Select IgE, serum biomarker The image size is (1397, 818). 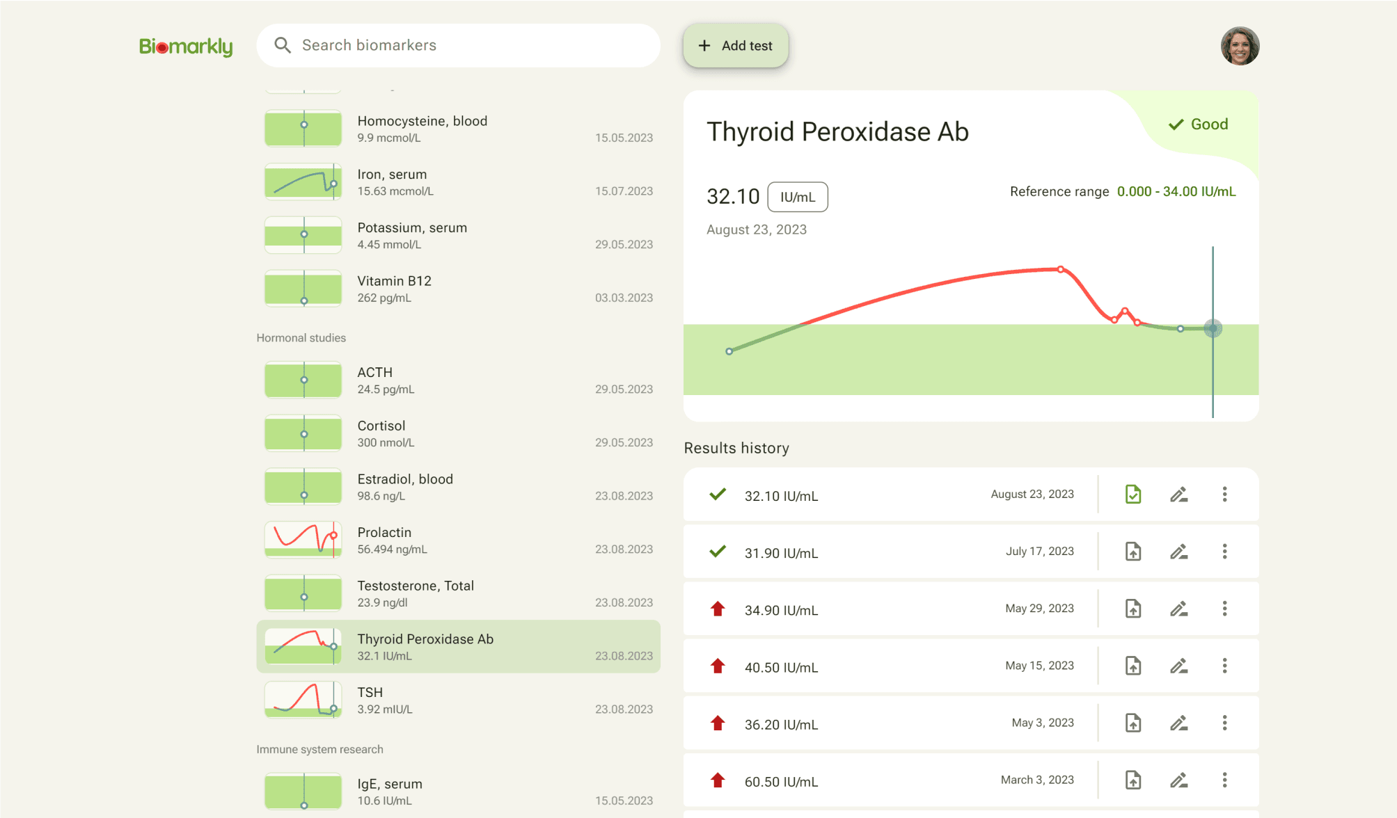[458, 792]
